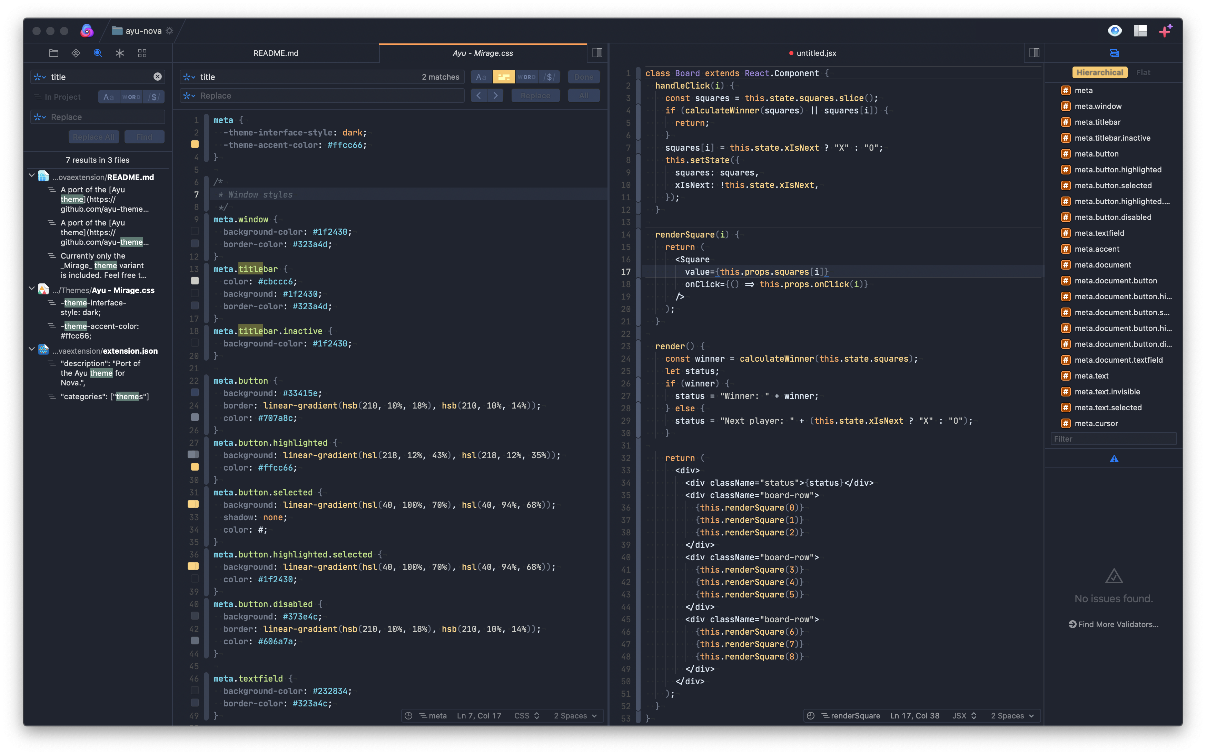Image resolution: width=1206 pixels, height=755 pixels.
Task: Switch to the README.md tab
Action: point(276,53)
